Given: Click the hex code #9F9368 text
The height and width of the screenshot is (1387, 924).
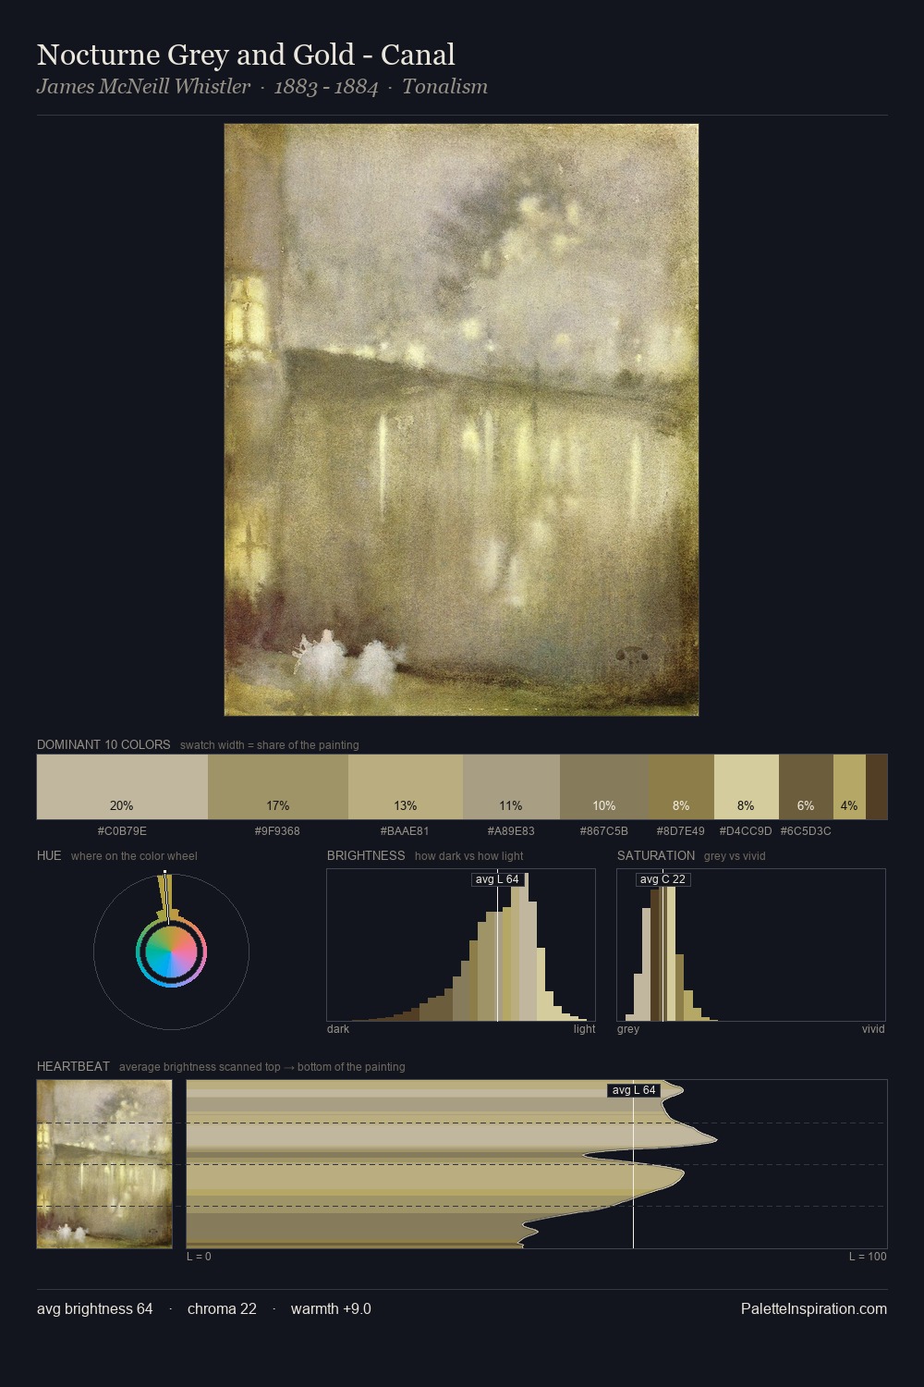Looking at the screenshot, I should click(x=277, y=831).
